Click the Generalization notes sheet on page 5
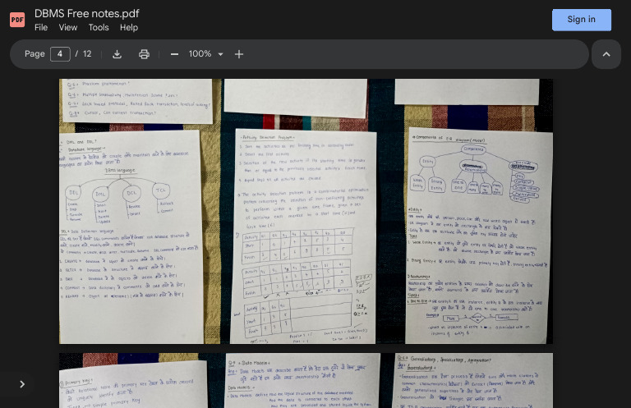631x408 pixels. (x=472, y=381)
